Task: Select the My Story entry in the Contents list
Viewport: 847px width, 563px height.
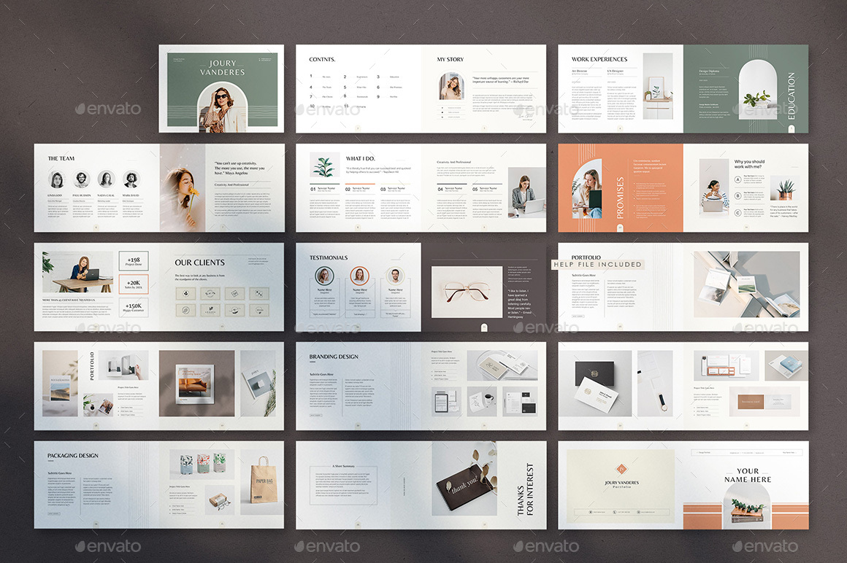Action: point(327,77)
